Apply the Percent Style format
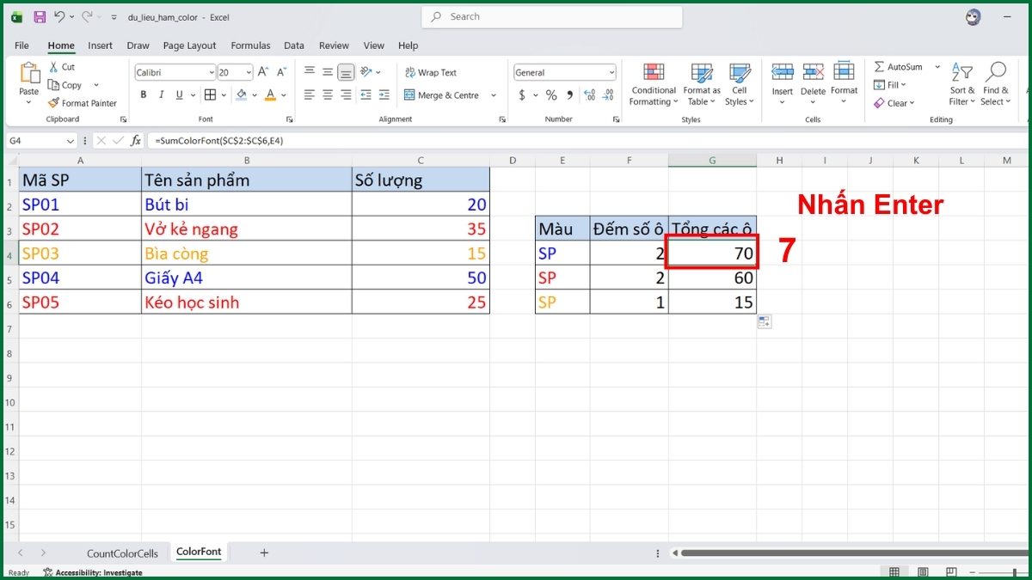This screenshot has width=1032, height=580. click(x=550, y=95)
